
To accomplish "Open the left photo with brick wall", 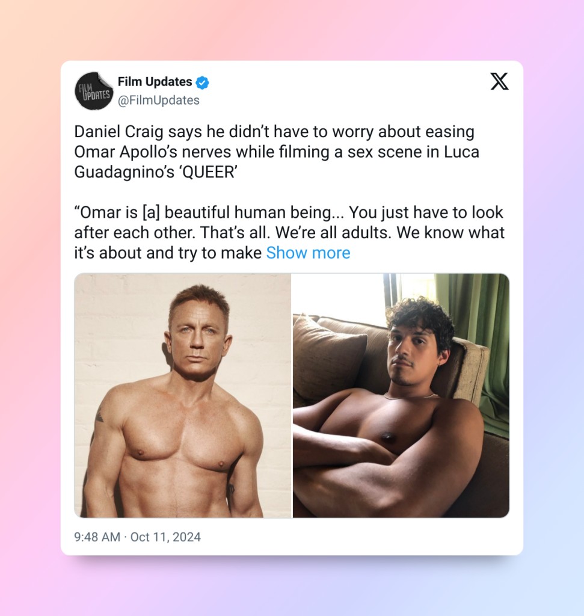I will tap(183, 396).
